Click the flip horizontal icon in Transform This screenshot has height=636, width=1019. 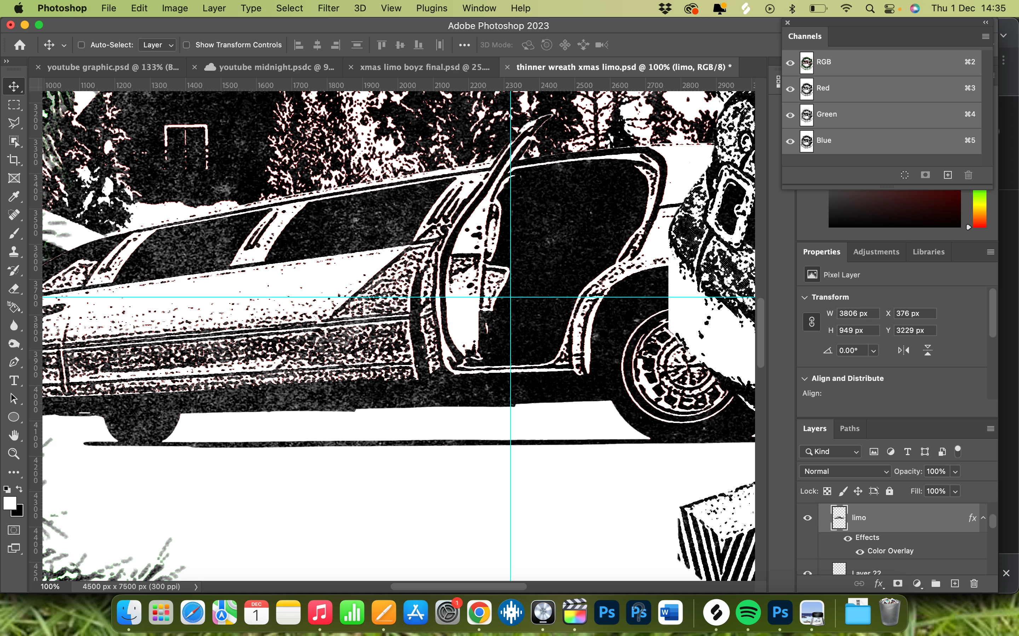coord(903,351)
